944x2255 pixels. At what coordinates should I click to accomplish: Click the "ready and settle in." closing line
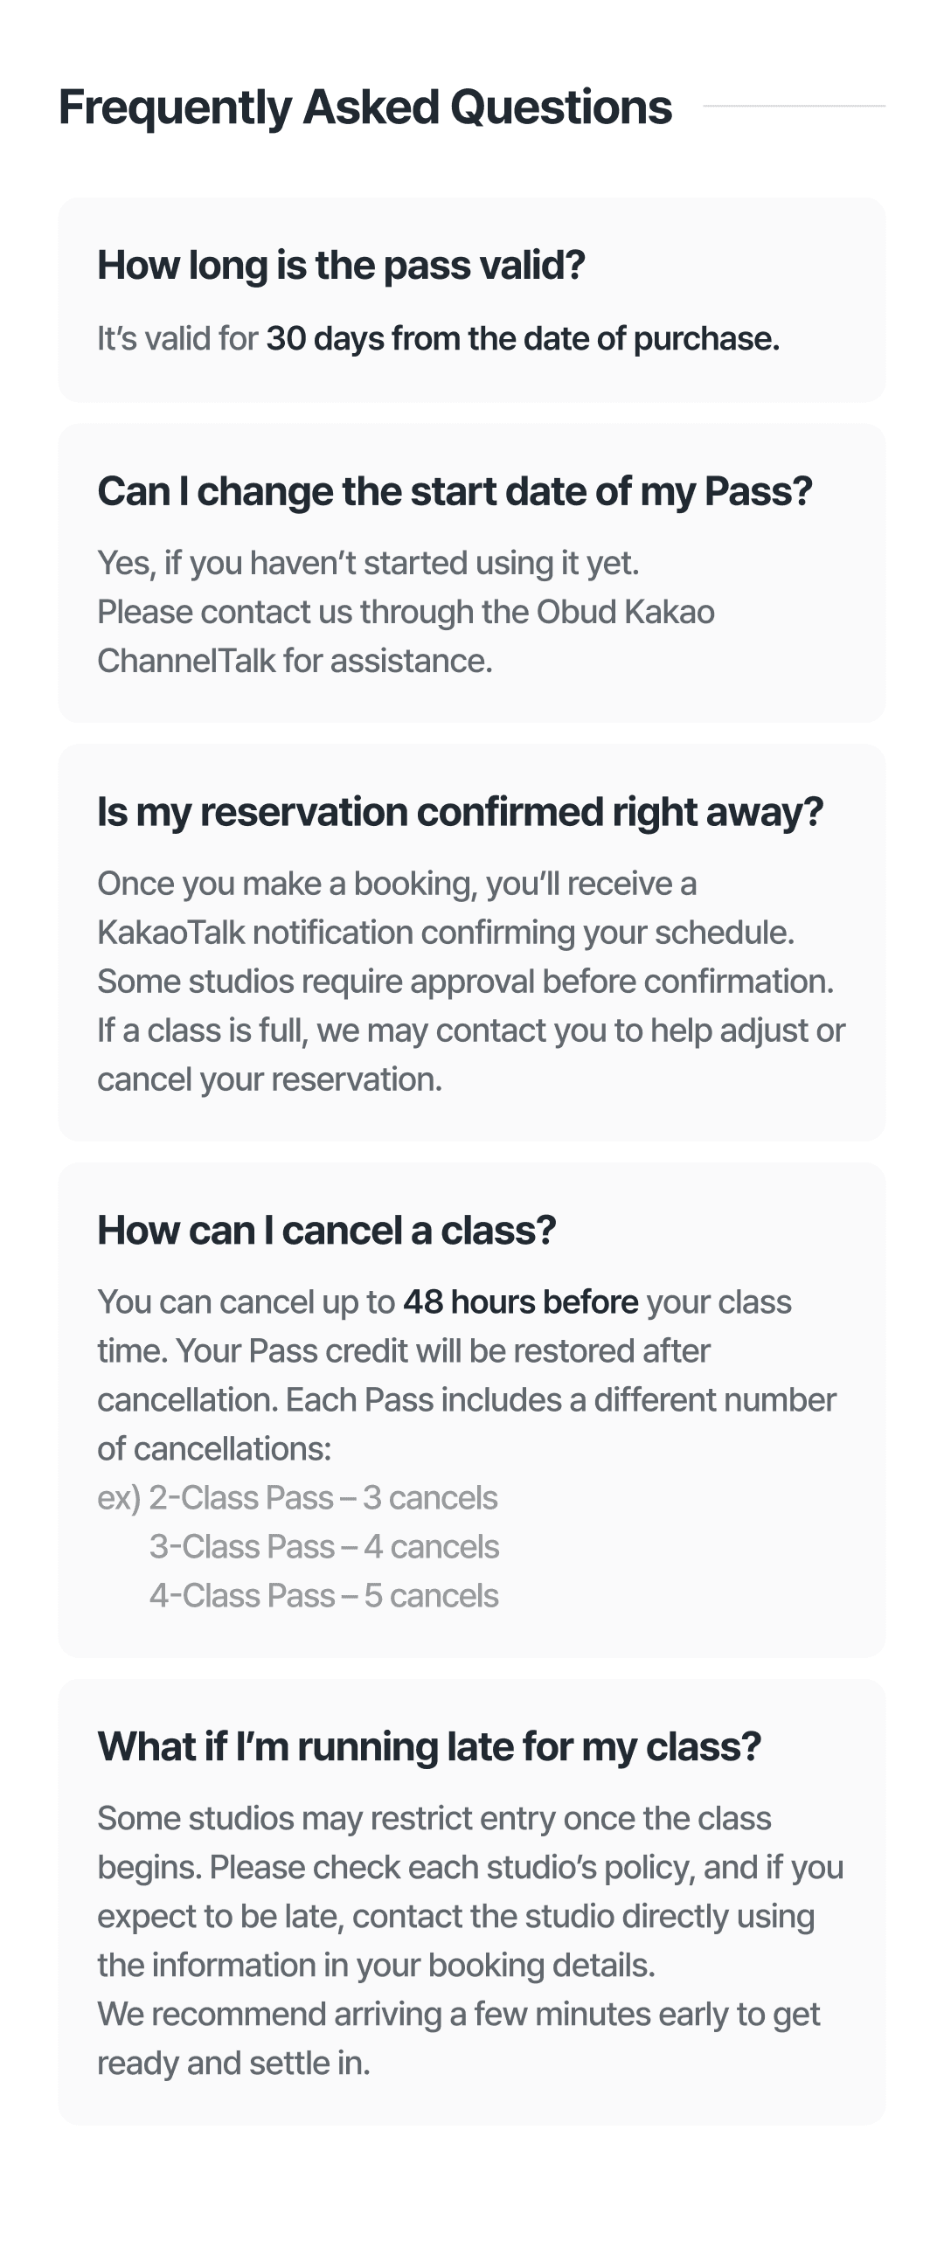point(233,2064)
